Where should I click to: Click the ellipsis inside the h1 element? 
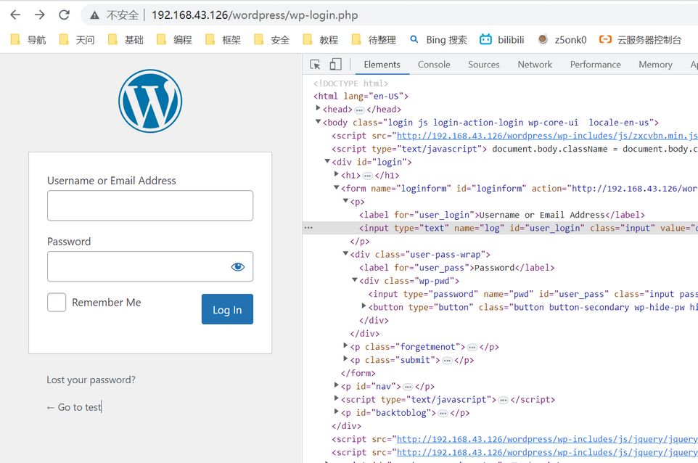click(367, 176)
